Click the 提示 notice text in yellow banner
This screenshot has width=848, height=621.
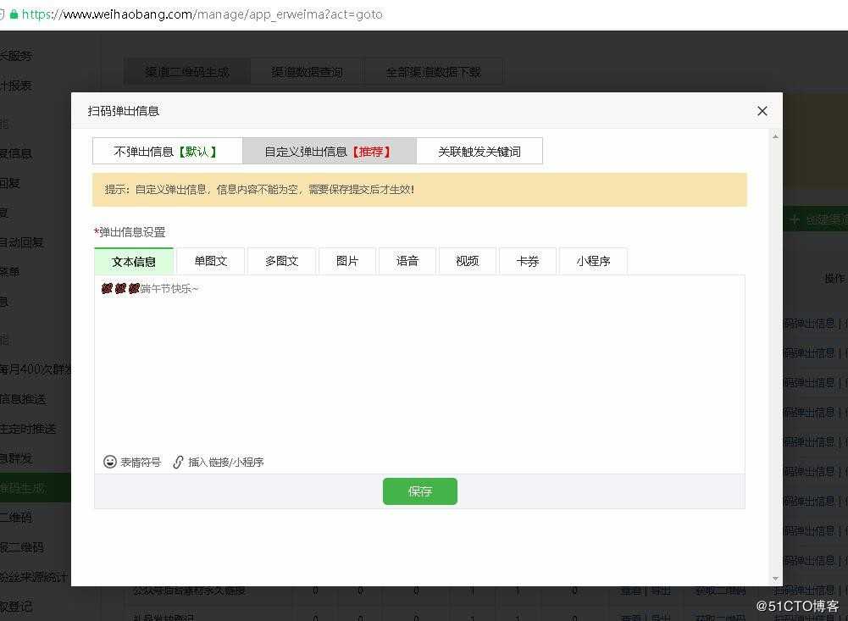(259, 189)
